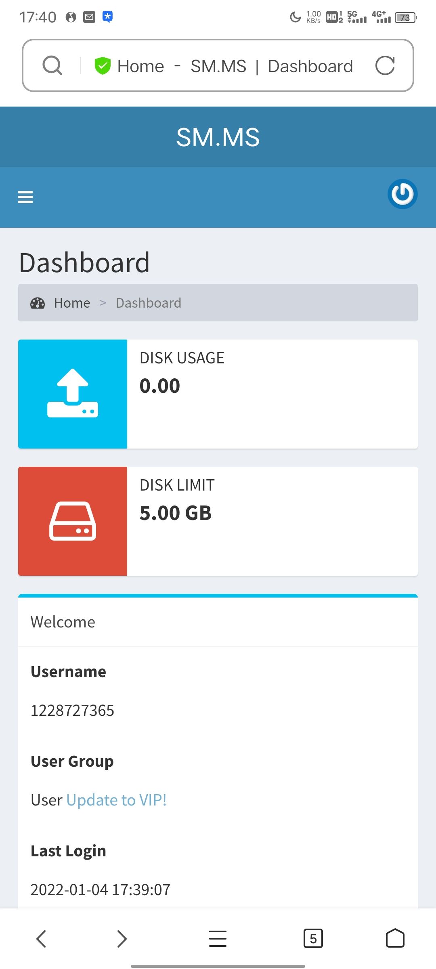Reload the page with the refresh icon

385,65
